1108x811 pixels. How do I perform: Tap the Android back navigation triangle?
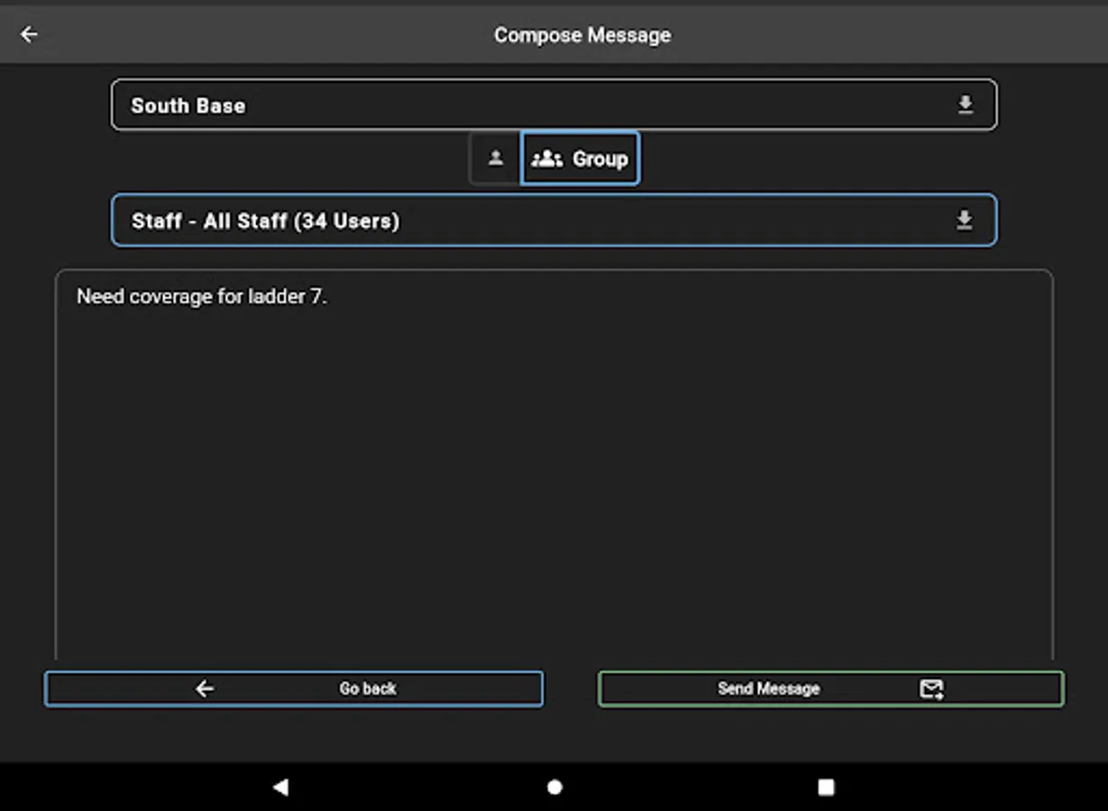[x=280, y=787]
